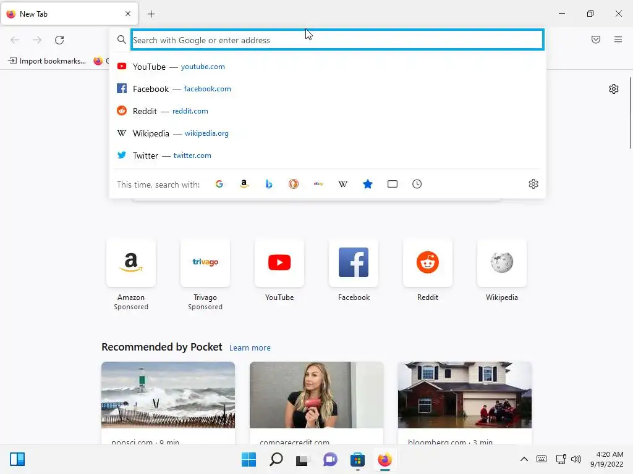The image size is (633, 474).
Task: Click Learn more about Pocket
Action: click(250, 348)
